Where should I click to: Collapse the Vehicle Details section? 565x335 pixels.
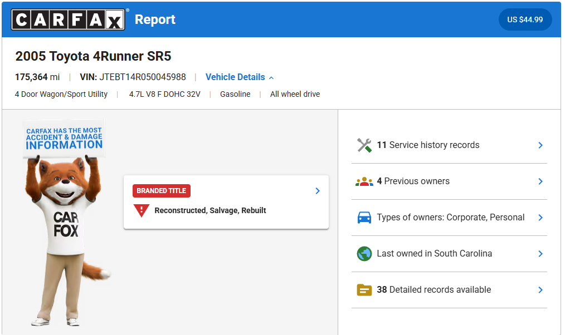240,77
